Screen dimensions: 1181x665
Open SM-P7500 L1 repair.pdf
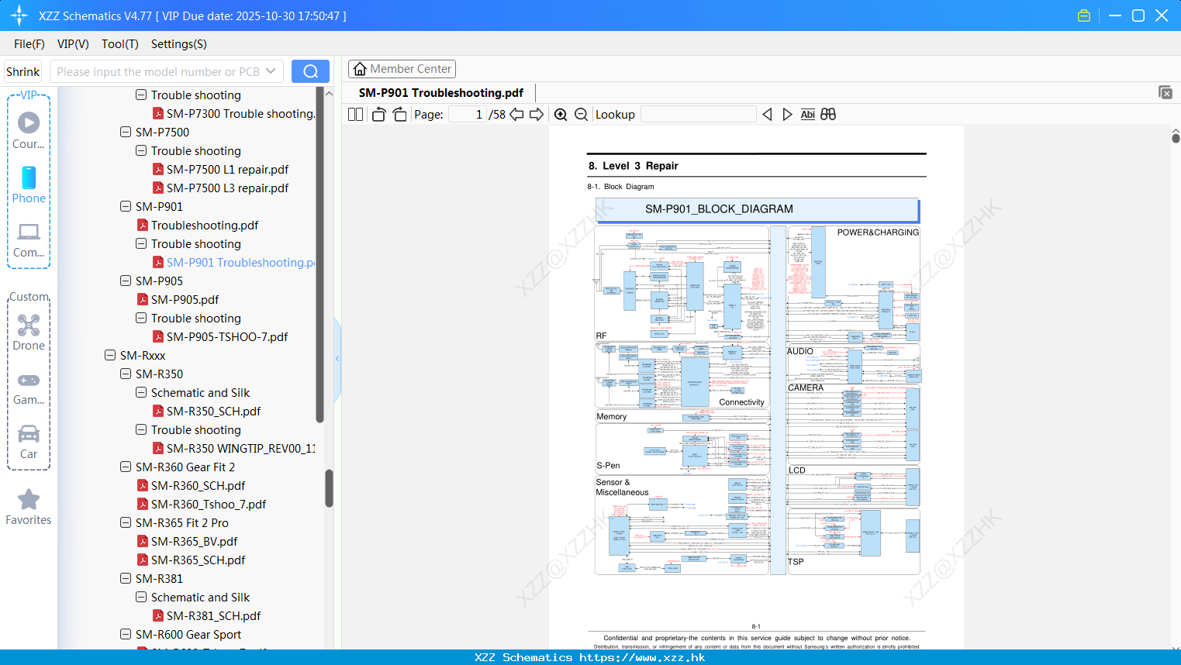[x=227, y=169]
